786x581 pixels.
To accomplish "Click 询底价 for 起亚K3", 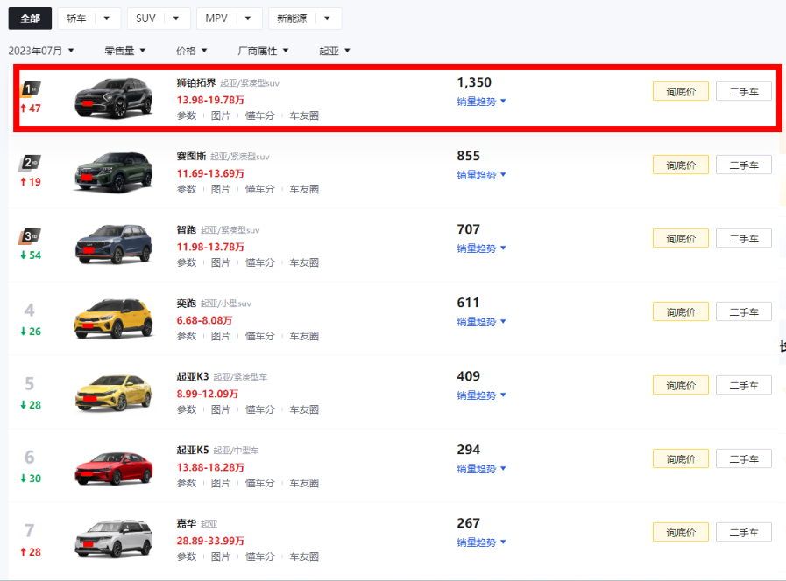I will tap(681, 386).
